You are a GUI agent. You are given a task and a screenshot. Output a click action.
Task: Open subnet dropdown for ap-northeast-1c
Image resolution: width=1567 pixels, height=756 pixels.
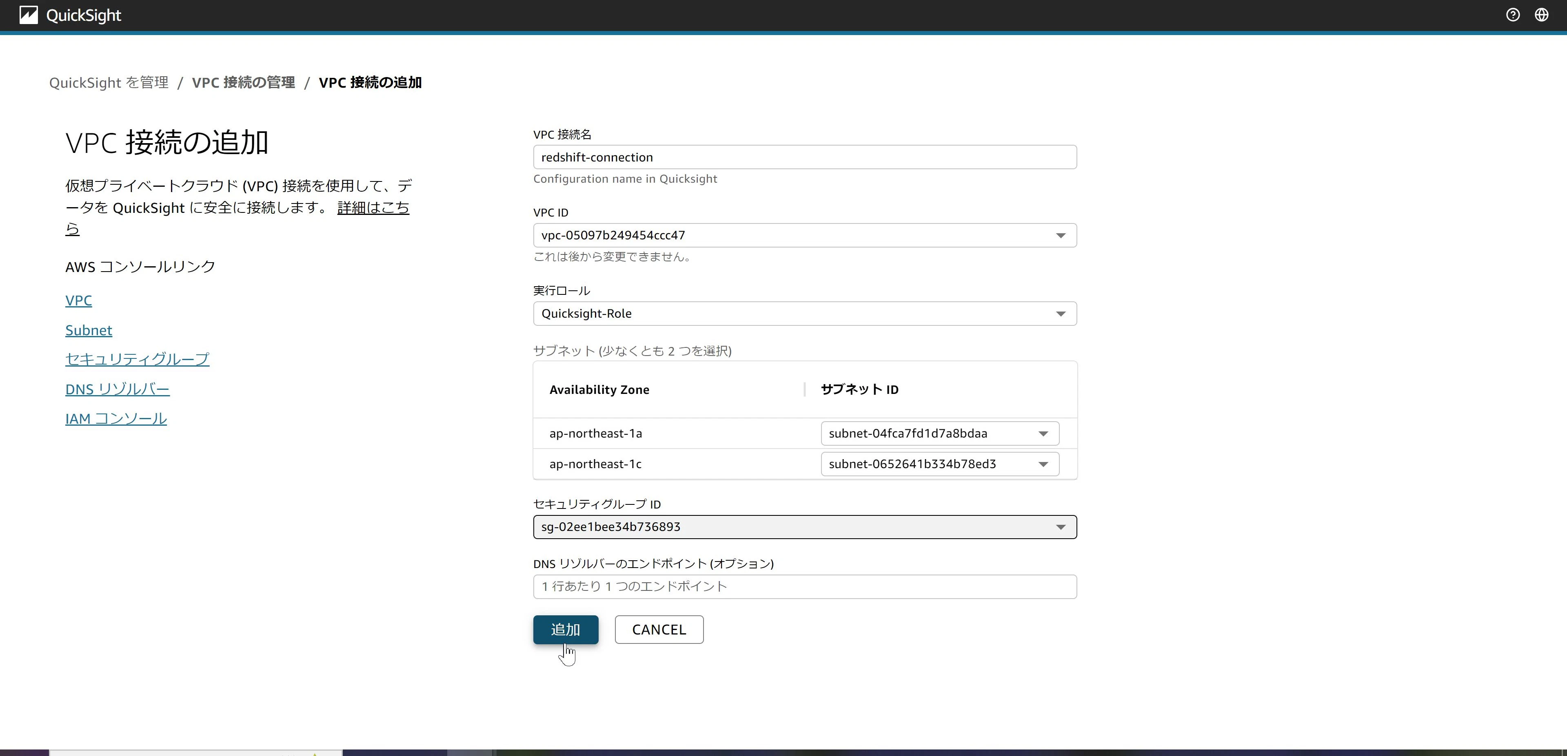pyautogui.click(x=939, y=464)
